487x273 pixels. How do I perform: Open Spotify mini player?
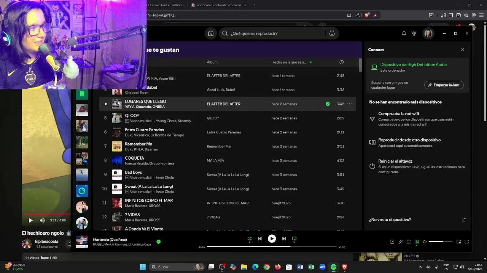tap(458, 242)
